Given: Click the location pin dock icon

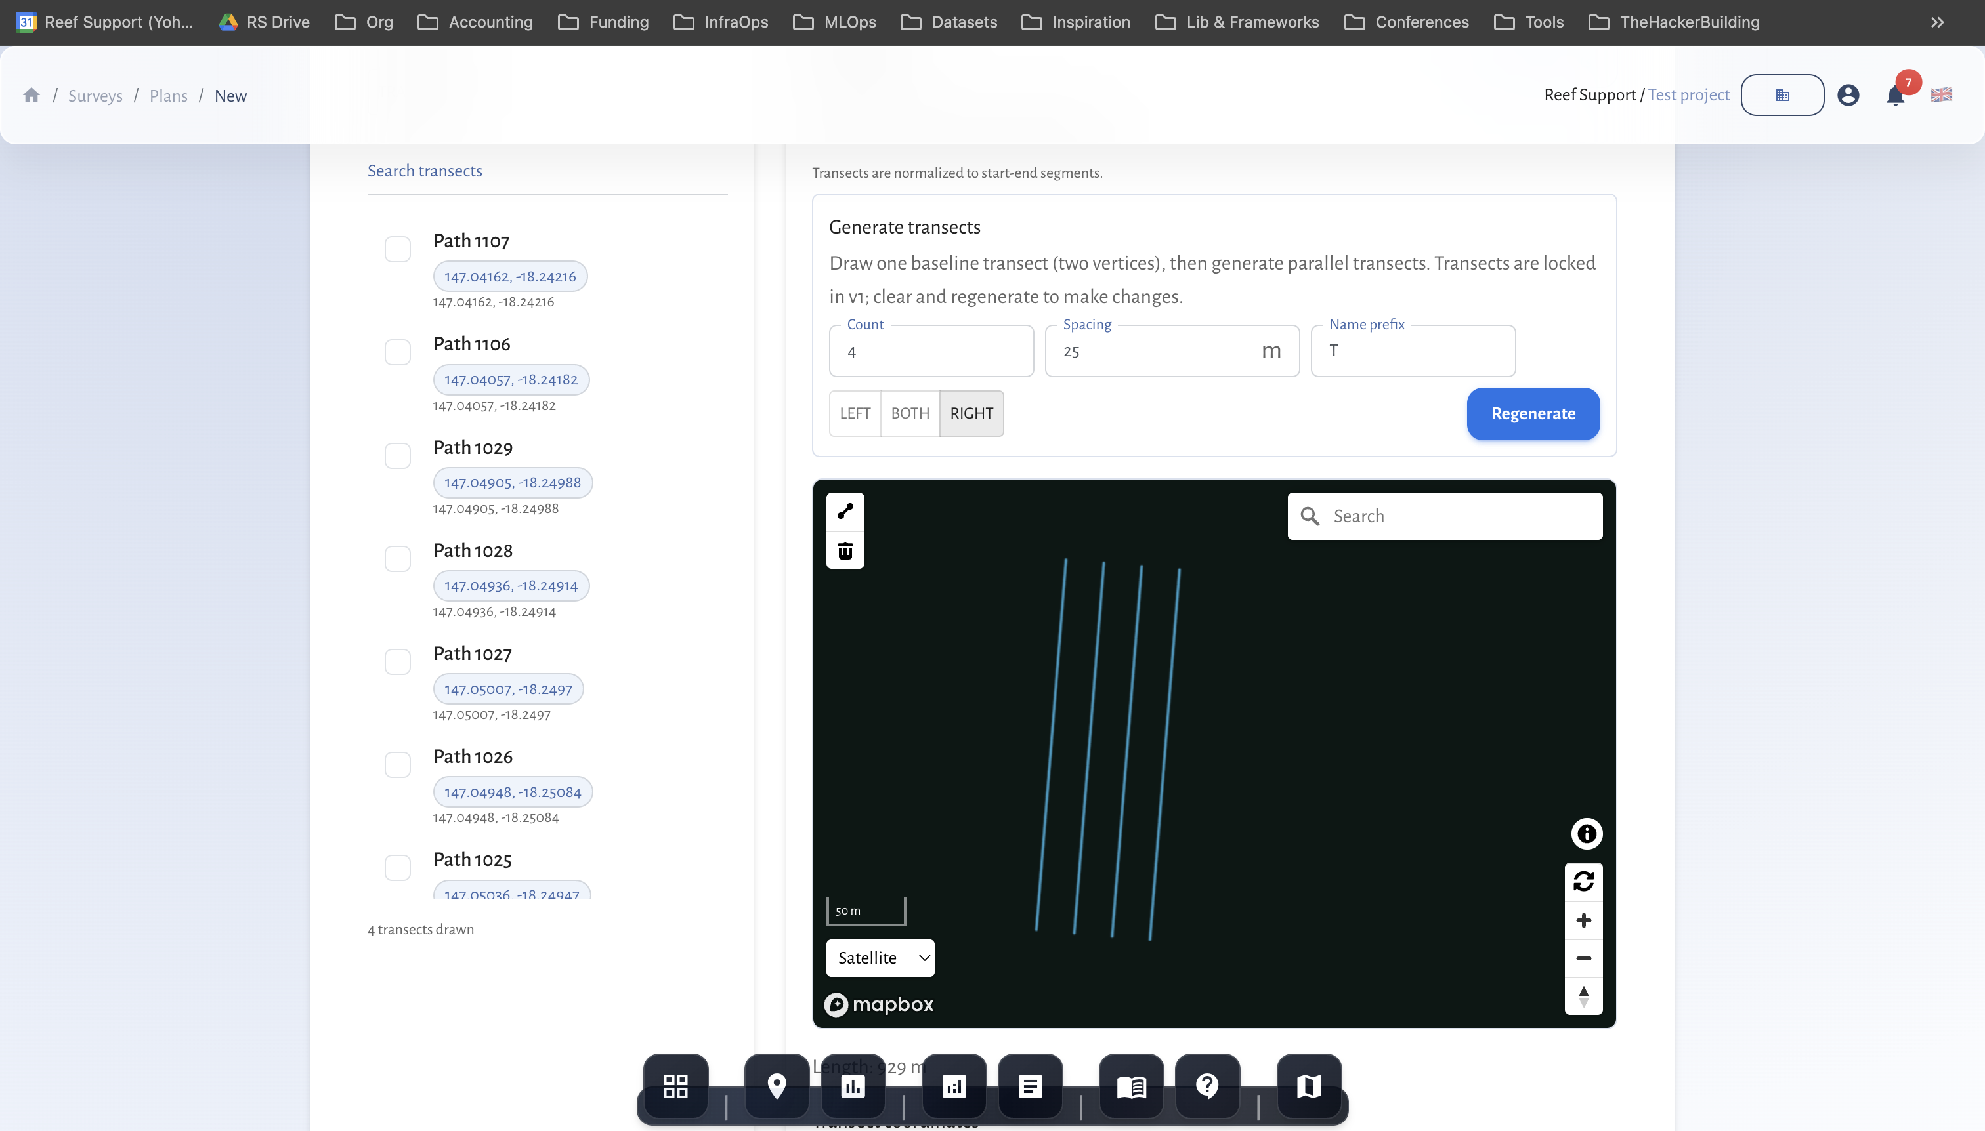Looking at the screenshot, I should pos(776,1085).
